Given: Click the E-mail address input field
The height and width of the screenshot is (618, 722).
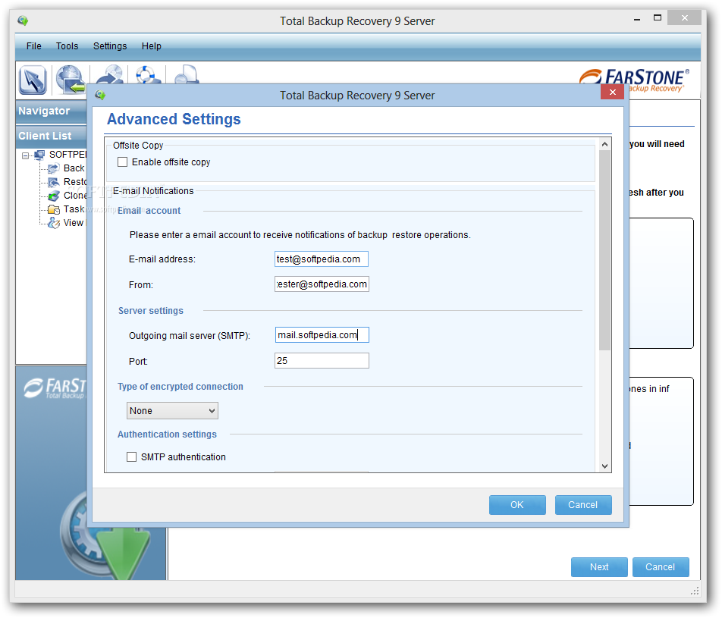Looking at the screenshot, I should point(322,259).
